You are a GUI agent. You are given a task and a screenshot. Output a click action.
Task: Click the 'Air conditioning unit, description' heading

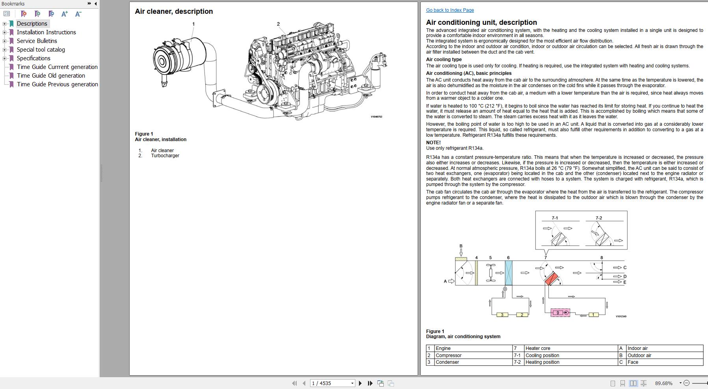click(481, 22)
